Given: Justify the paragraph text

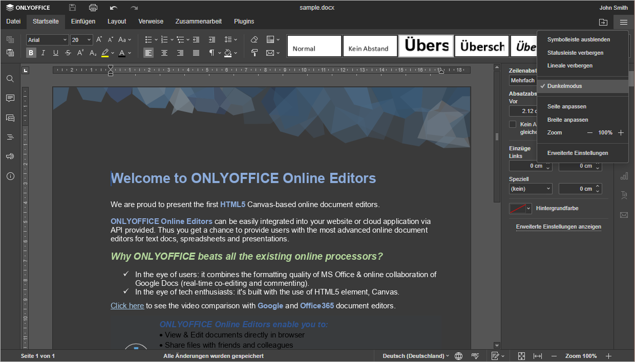Looking at the screenshot, I should coord(196,53).
